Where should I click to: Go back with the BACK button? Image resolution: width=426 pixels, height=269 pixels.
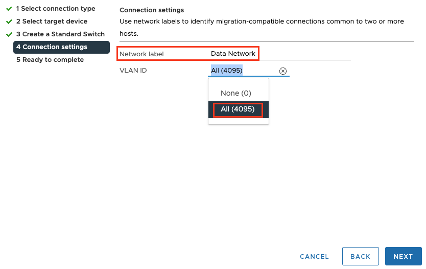pos(360,256)
